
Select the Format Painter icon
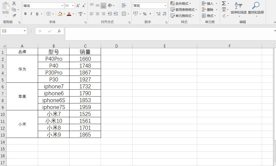pos(14,15)
